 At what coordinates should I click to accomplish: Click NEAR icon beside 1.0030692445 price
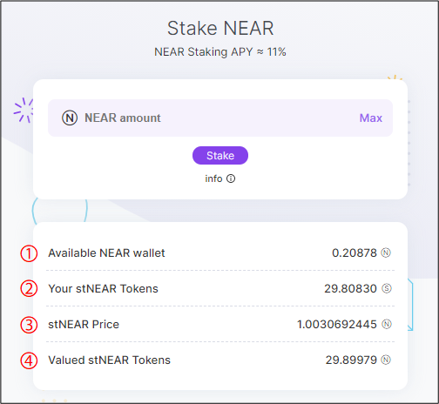tap(387, 324)
